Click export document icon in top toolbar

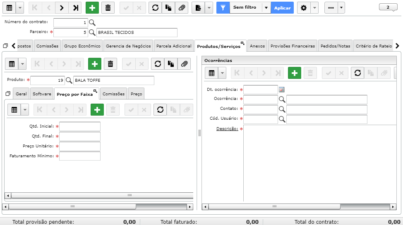click(199, 8)
